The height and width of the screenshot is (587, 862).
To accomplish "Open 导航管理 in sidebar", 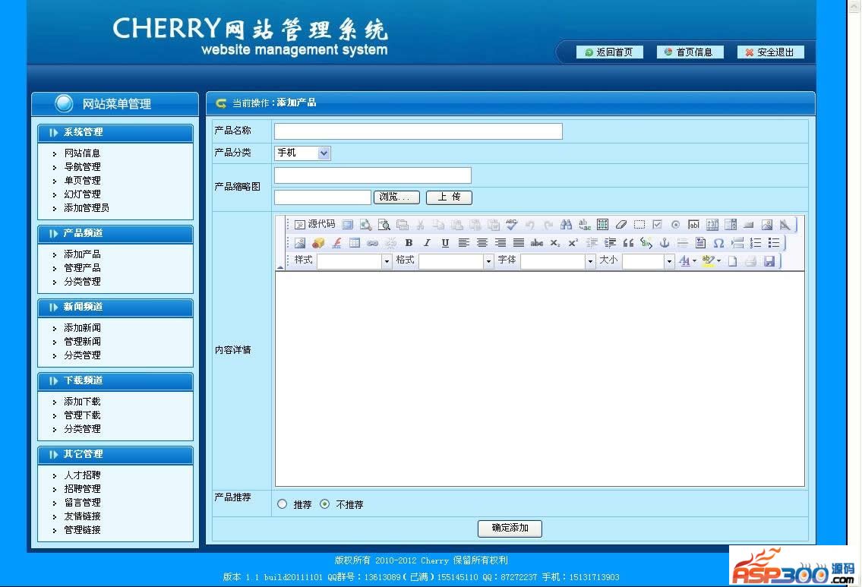I will tap(82, 167).
